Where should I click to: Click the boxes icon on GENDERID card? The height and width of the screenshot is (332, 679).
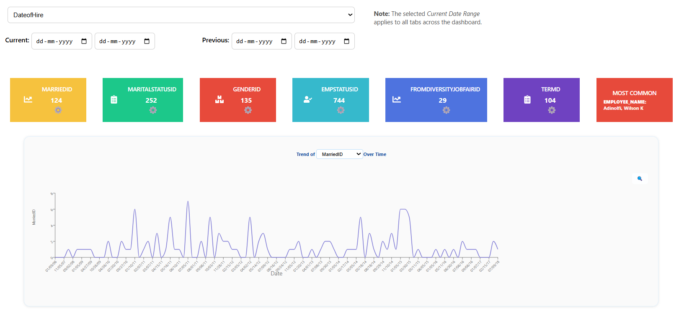219,99
